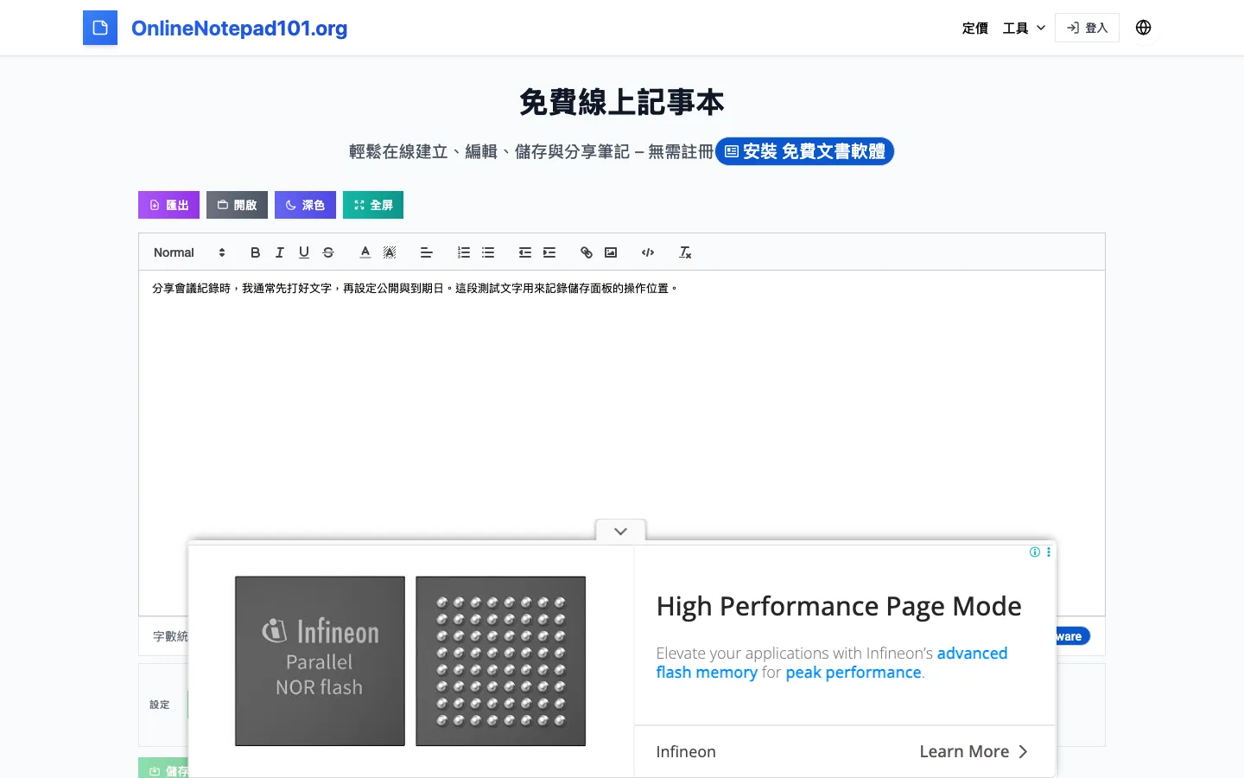Click the chip solder-ball grid image

(500, 661)
